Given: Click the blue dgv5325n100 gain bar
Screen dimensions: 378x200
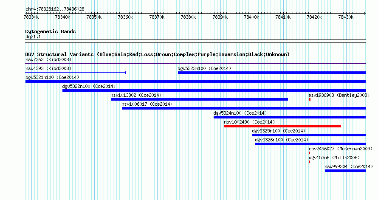Looking at the screenshot, I should (x=309, y=135).
